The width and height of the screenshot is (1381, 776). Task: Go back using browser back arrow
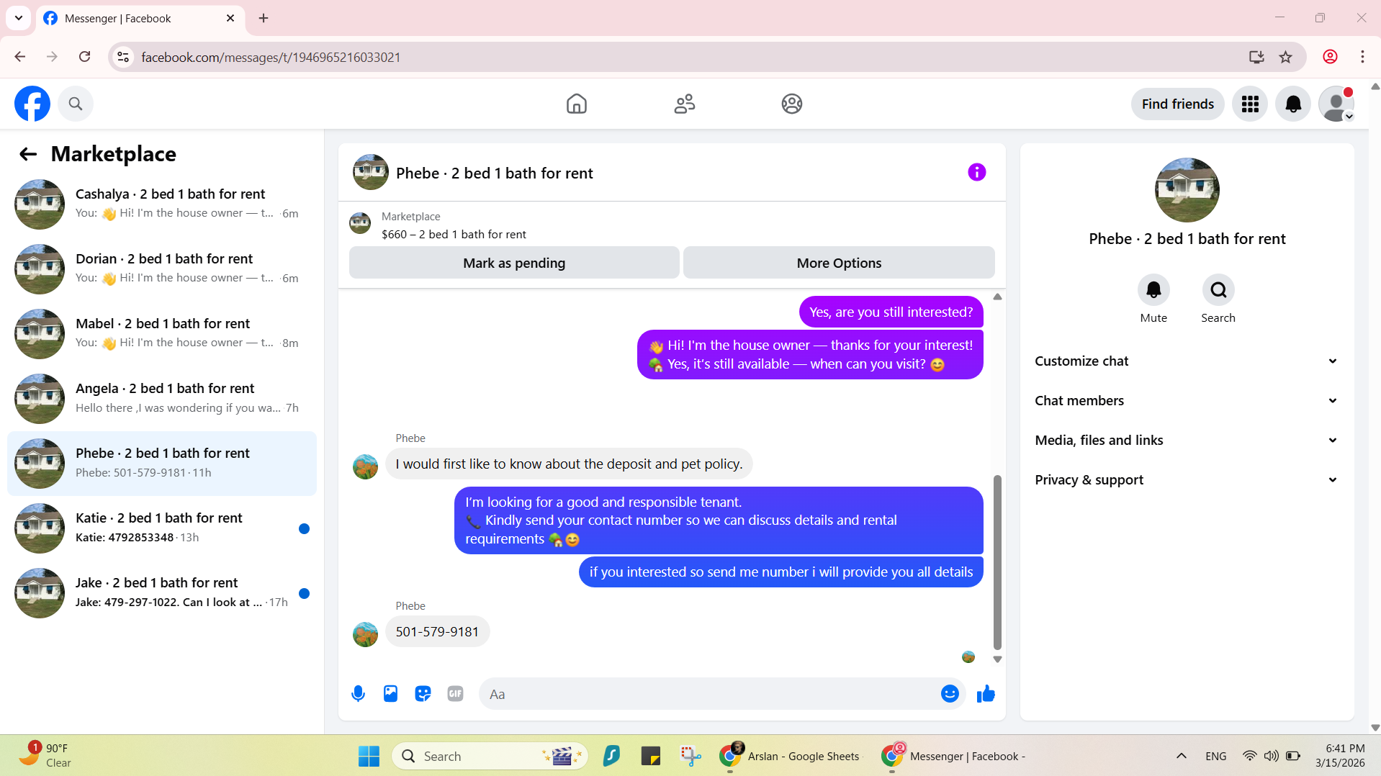coord(20,57)
